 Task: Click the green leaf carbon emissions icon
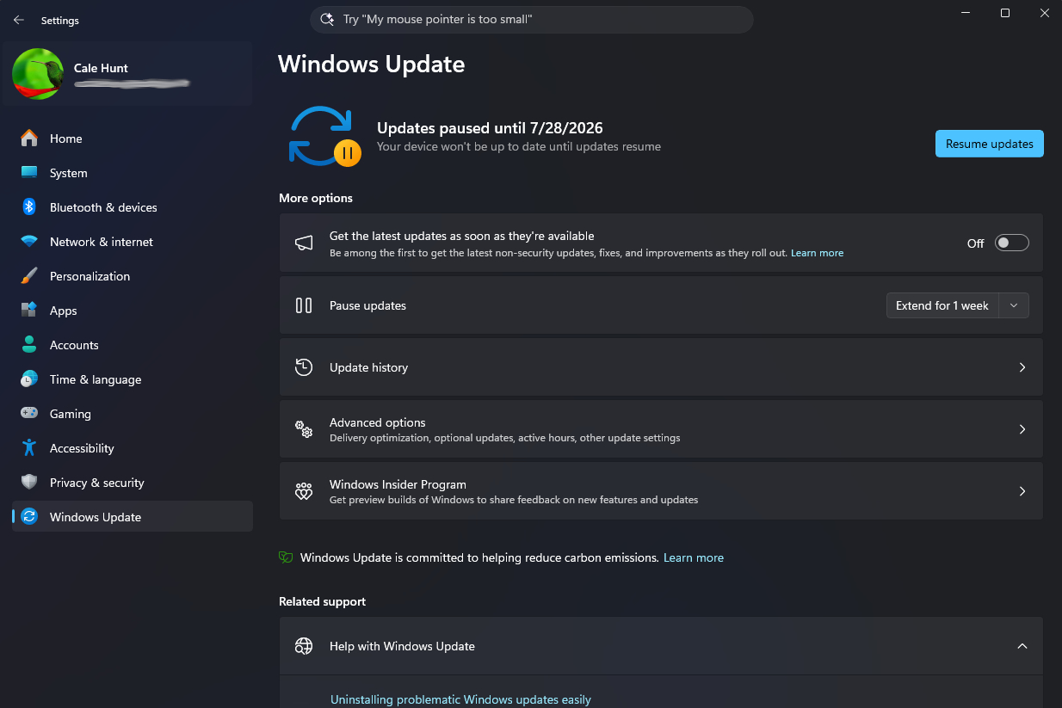coord(286,557)
